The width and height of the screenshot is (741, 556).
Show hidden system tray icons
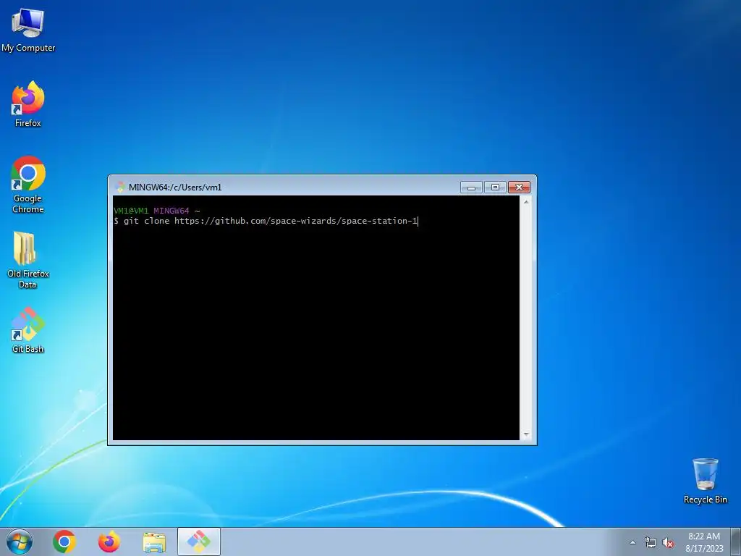(x=632, y=542)
